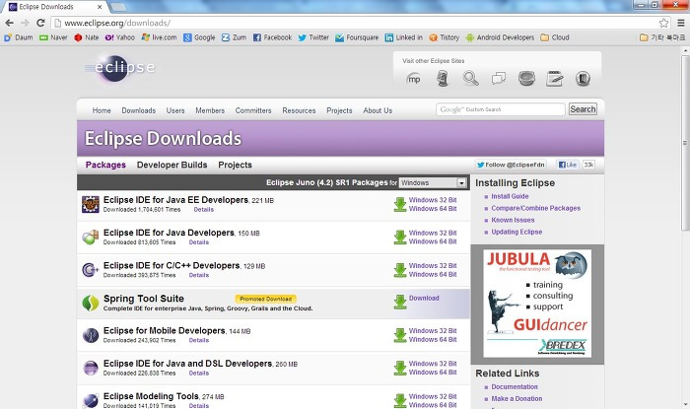Click green download arrow for Mobile Developers
This screenshot has height=409, width=690.
(x=400, y=335)
